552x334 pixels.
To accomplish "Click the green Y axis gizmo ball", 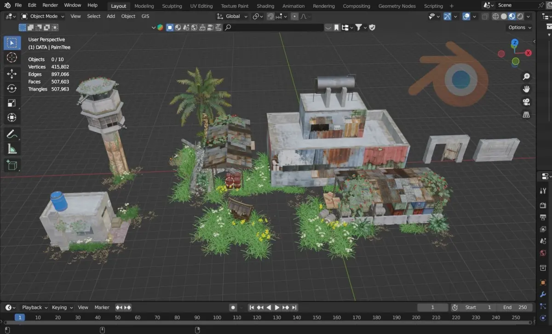I will tap(516, 61).
